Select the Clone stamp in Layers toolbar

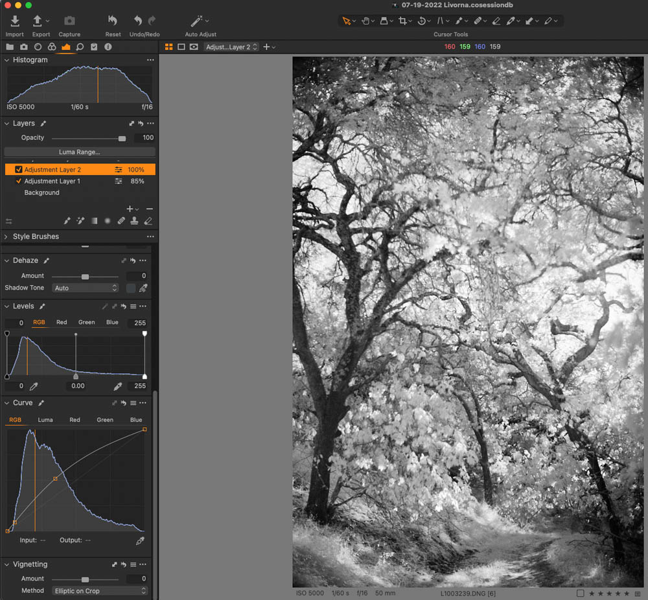click(x=134, y=221)
